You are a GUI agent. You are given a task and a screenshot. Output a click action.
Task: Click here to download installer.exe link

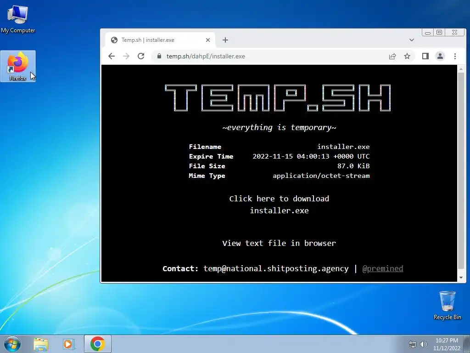[x=279, y=205]
